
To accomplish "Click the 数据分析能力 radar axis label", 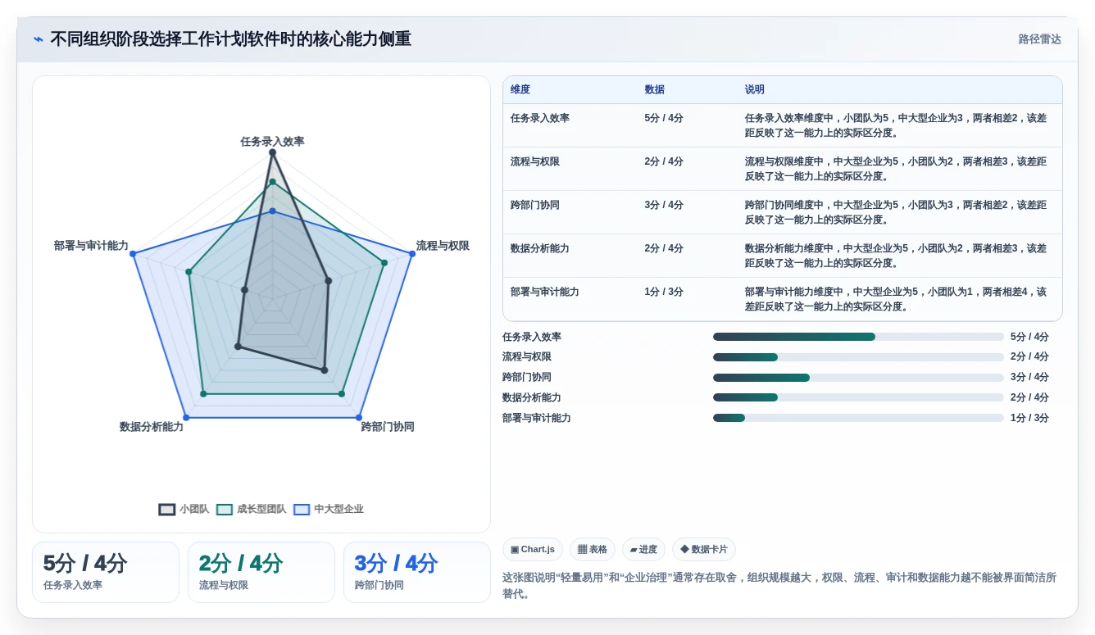I will tap(152, 427).
